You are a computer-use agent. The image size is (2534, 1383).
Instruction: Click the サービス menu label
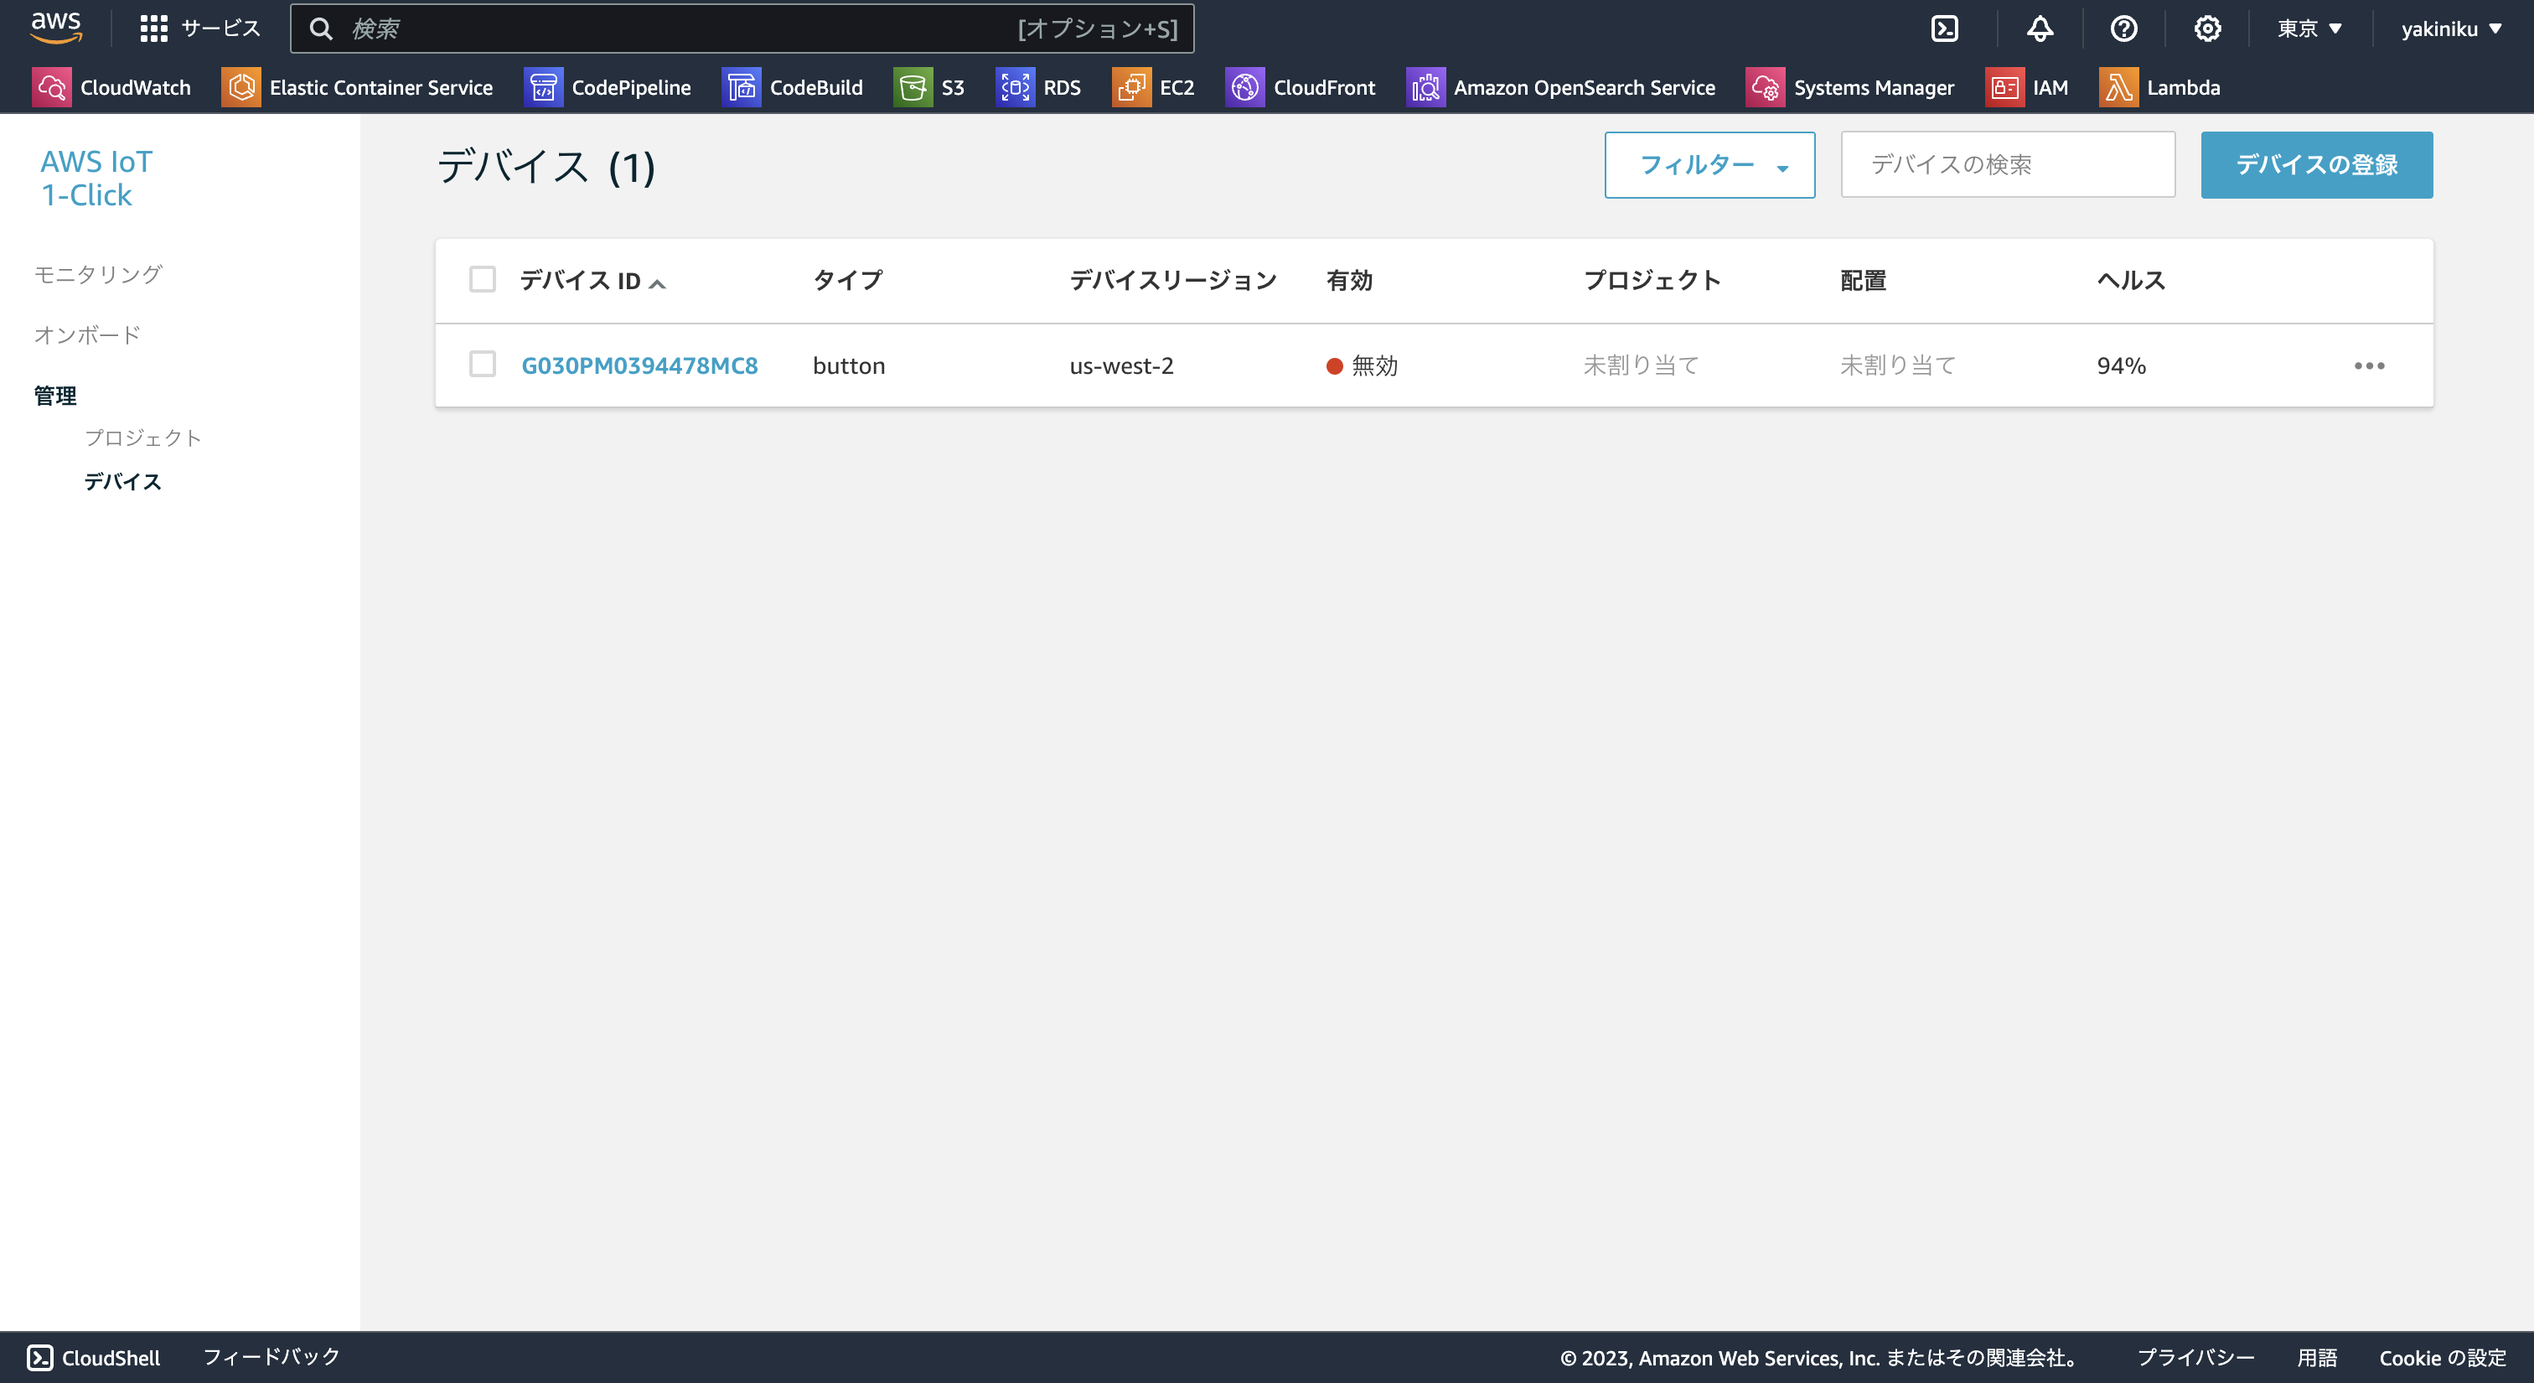pyautogui.click(x=221, y=28)
